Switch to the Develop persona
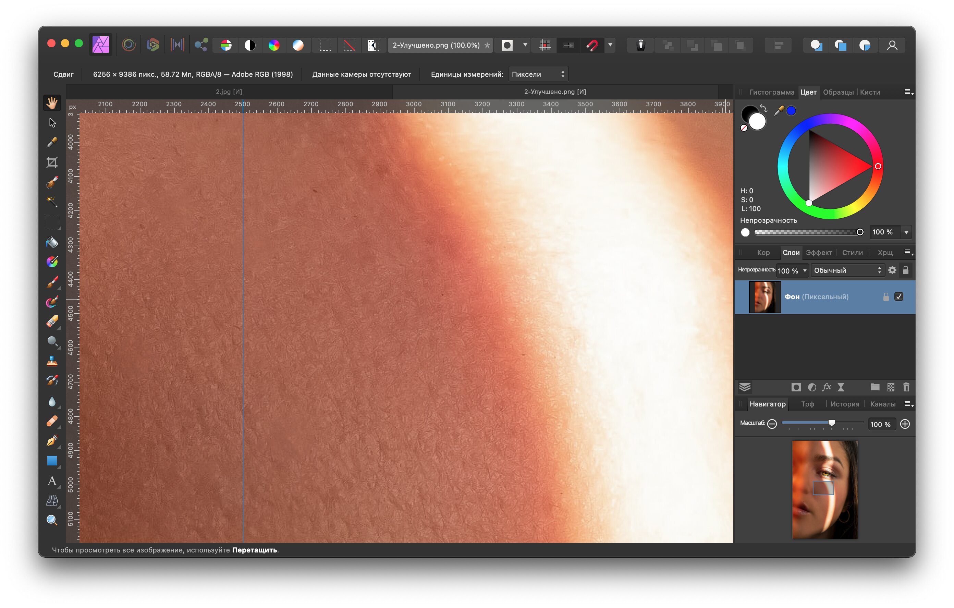 click(153, 45)
